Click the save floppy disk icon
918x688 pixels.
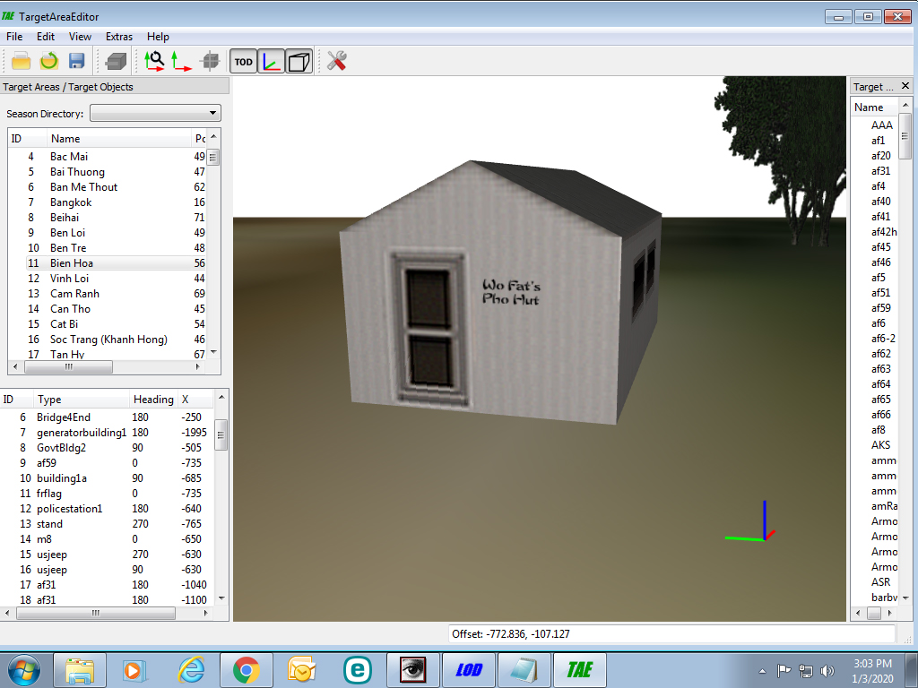coord(77,61)
